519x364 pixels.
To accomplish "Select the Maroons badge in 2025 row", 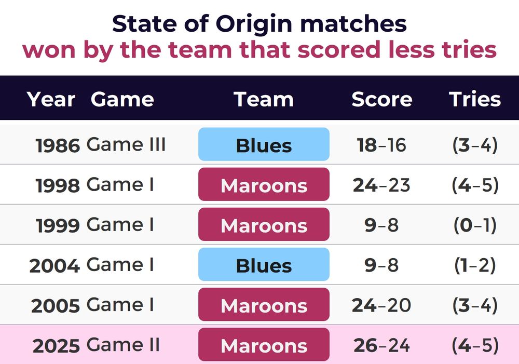I will pyautogui.click(x=264, y=344).
